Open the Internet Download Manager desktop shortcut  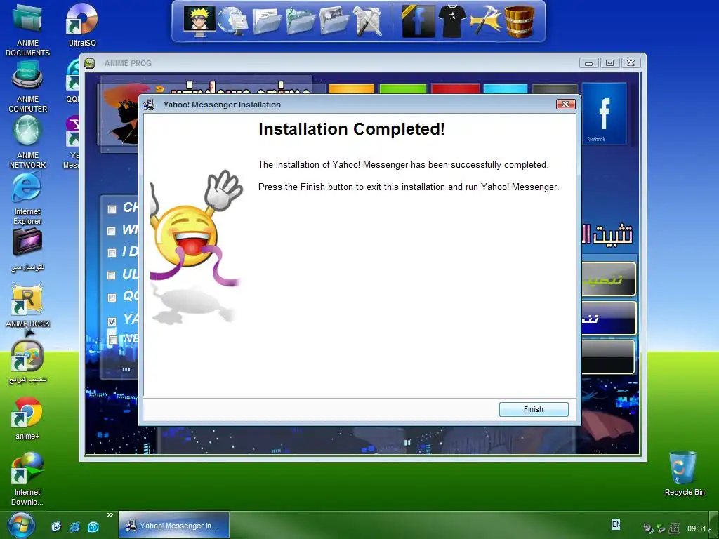pos(27,479)
